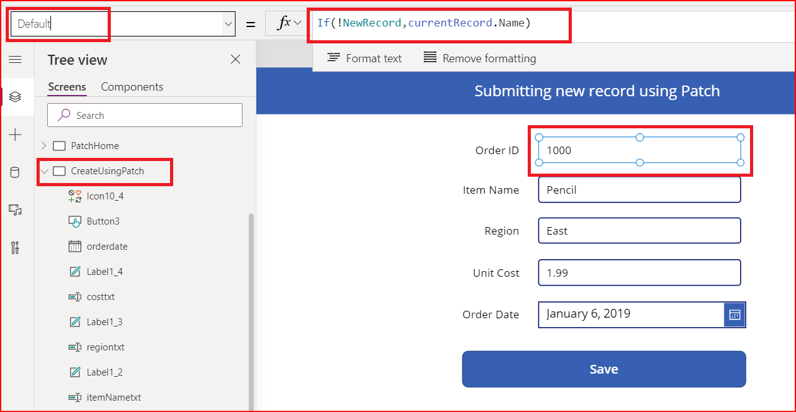Click the Tree view vertical scrollbar
Screen dimensions: 796x412
coord(251,311)
